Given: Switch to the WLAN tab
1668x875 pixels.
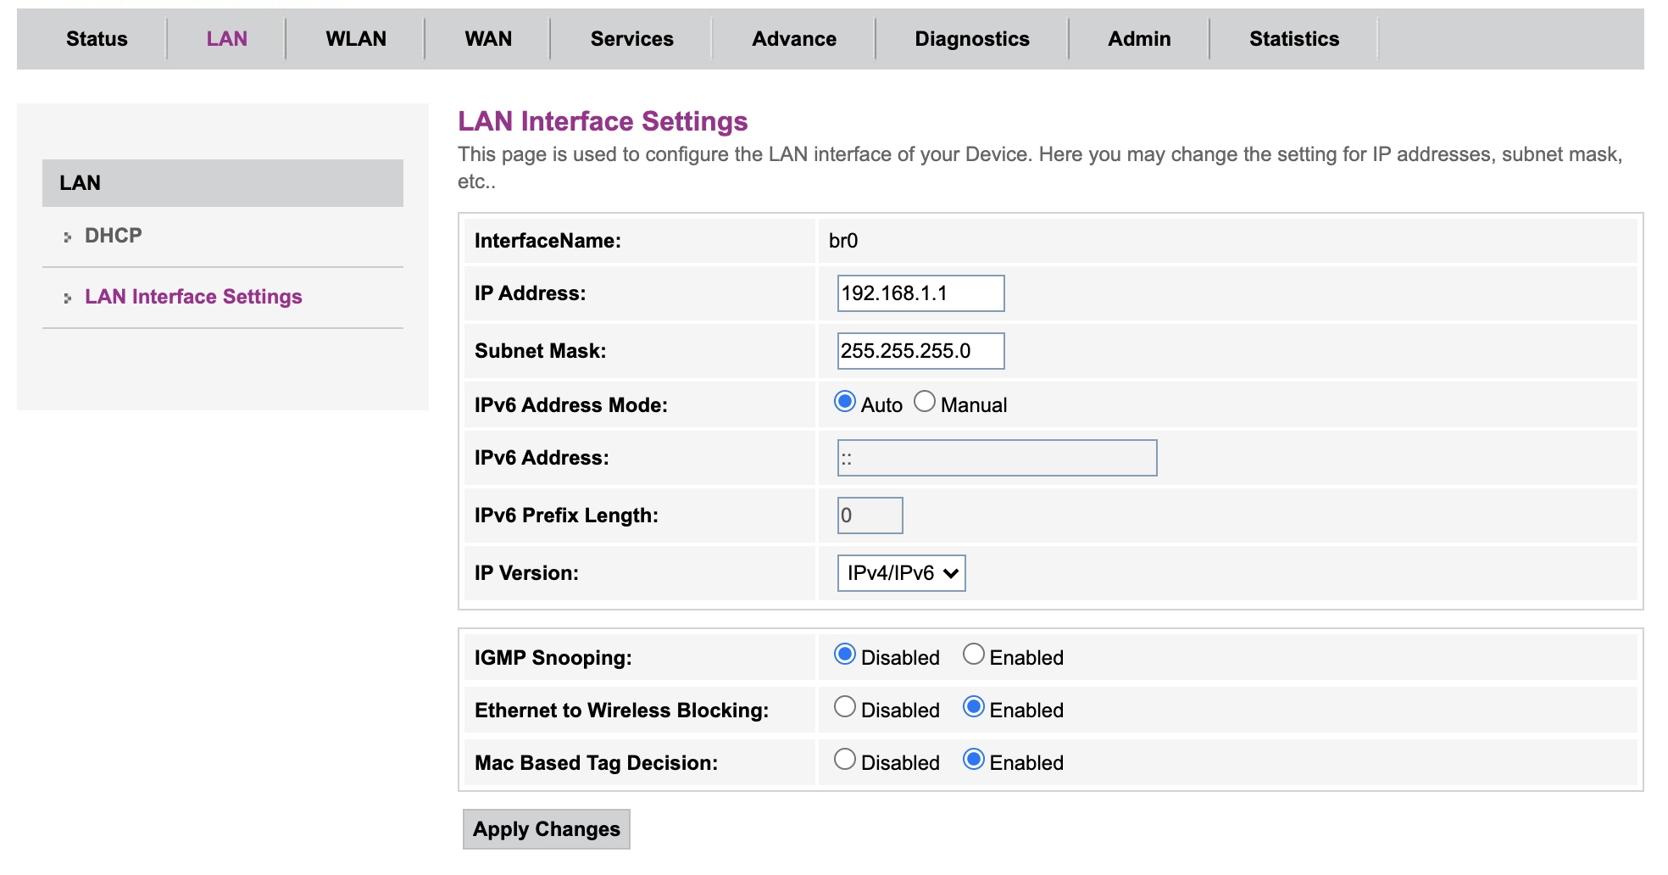Looking at the screenshot, I should point(354,38).
